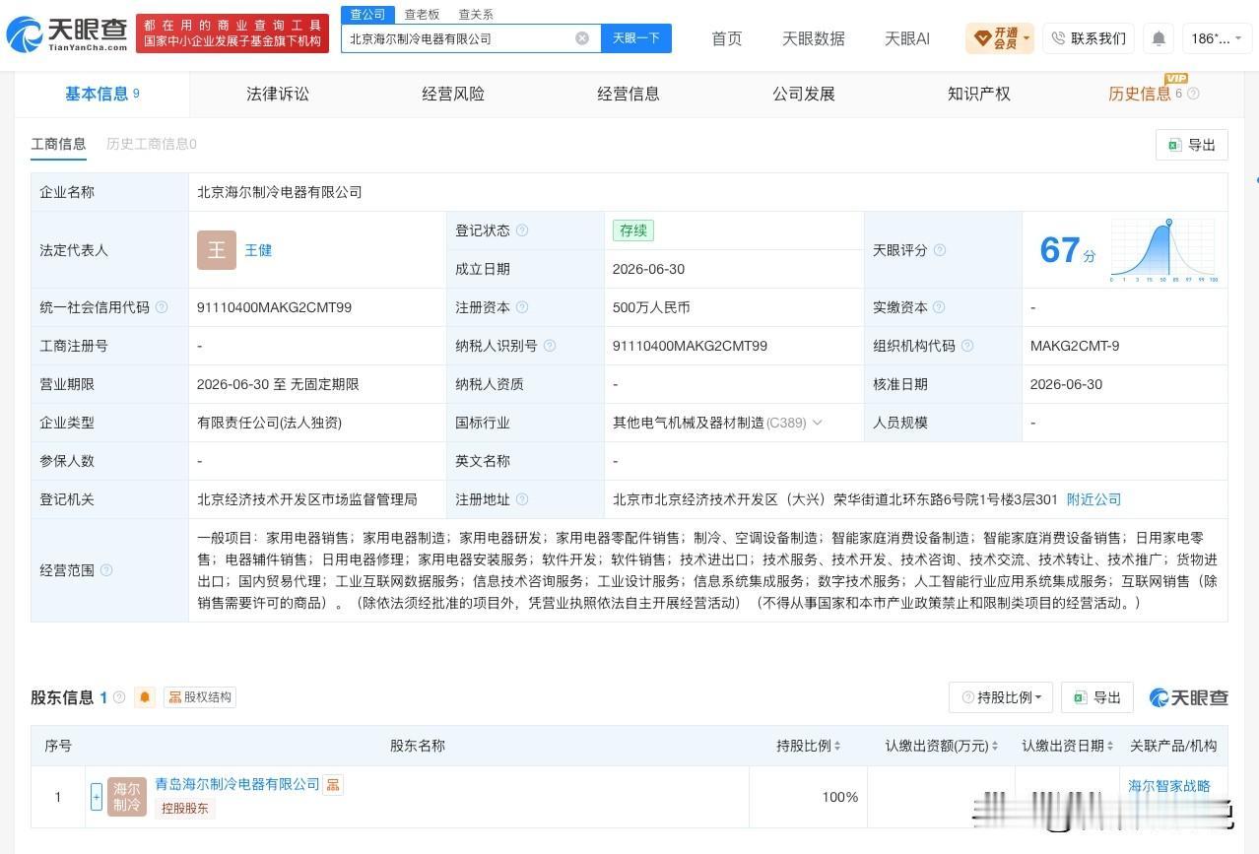The image size is (1259, 854).
Task: Click the 股权结构 button
Action: (200, 697)
